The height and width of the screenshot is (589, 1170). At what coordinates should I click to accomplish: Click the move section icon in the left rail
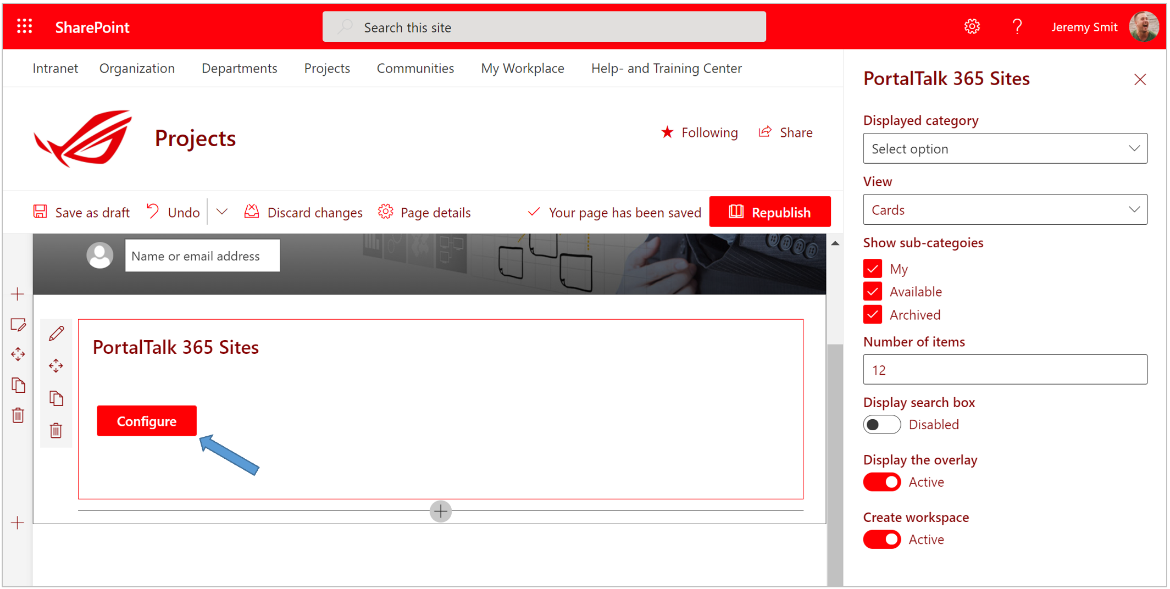[x=18, y=354]
